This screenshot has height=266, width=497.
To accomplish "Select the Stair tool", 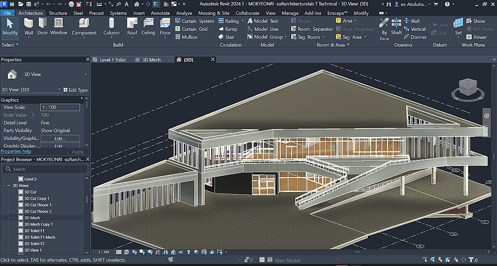I will [x=226, y=37].
